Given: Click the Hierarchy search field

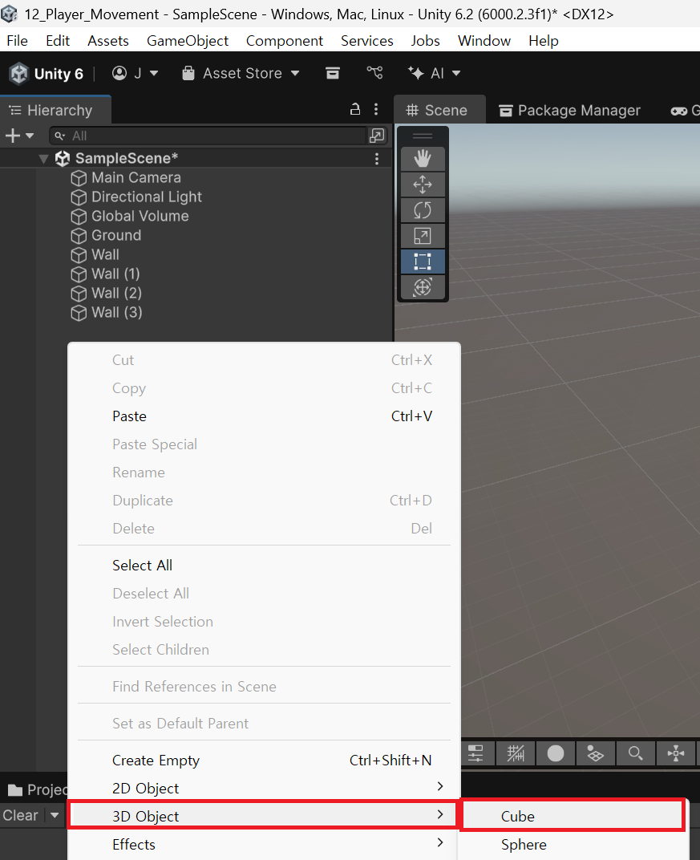Looking at the screenshot, I should click(208, 136).
